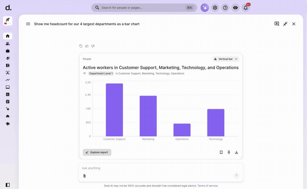This screenshot has width=307, height=189.
Task: Start a new chat with plus-message icon
Action: [x=277, y=24]
